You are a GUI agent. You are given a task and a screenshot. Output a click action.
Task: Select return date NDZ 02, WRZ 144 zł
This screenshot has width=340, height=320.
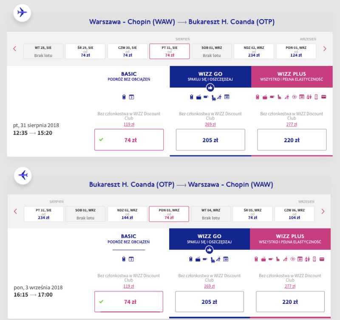(127, 214)
